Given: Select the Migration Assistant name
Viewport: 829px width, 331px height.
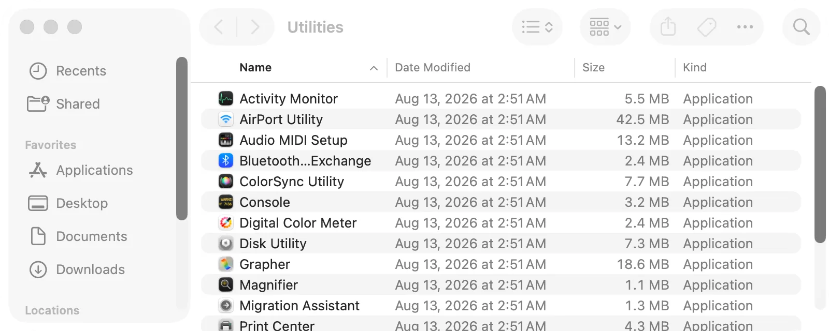Looking at the screenshot, I should click(299, 305).
